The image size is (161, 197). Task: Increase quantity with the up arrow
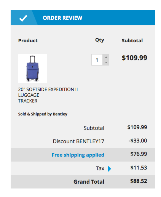[106, 57]
